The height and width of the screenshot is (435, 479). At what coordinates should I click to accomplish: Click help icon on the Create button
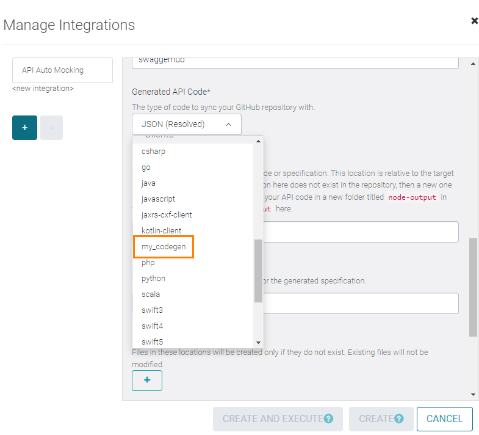(399, 419)
